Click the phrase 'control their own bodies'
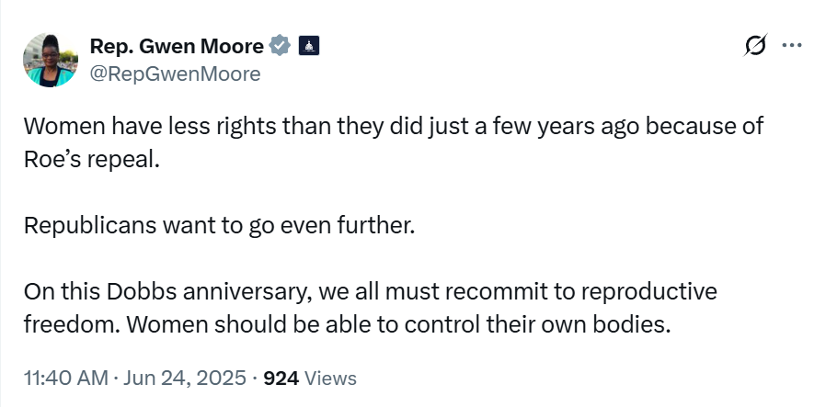This screenshot has width=826, height=407. (x=536, y=325)
